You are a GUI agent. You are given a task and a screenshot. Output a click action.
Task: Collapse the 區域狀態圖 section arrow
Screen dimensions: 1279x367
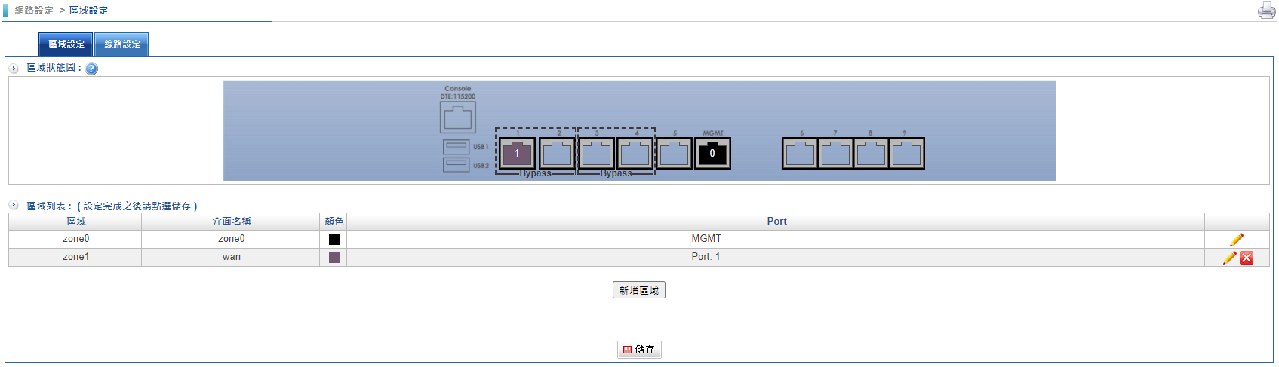14,69
